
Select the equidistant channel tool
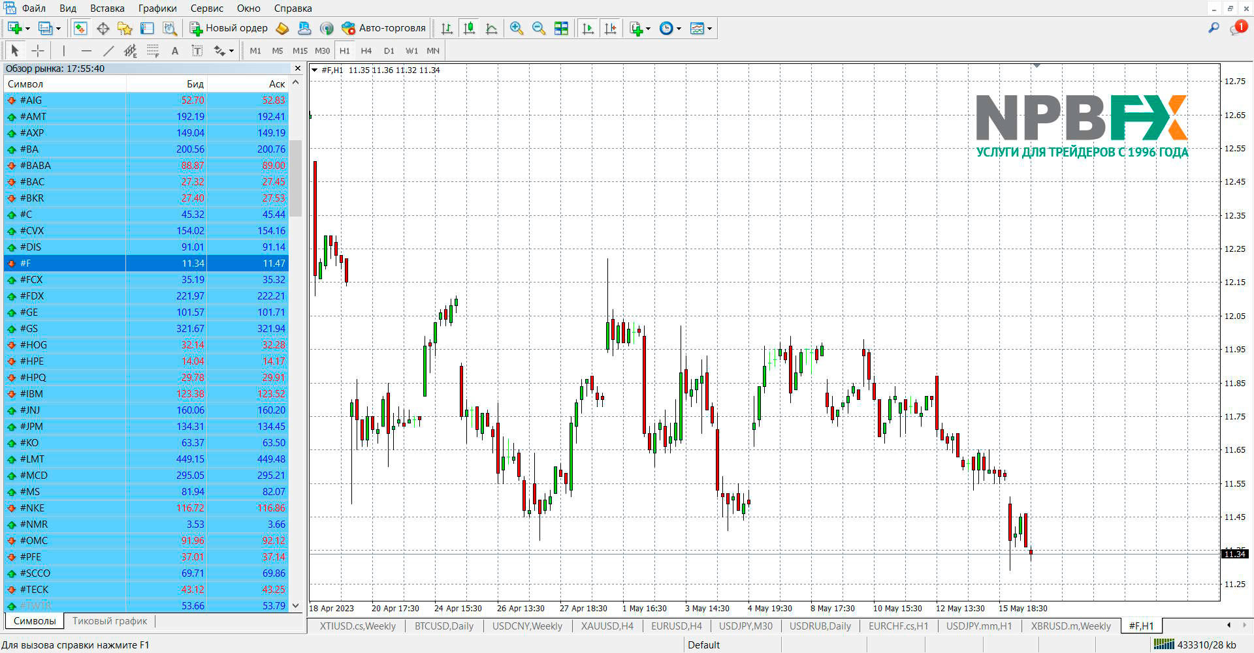point(131,50)
